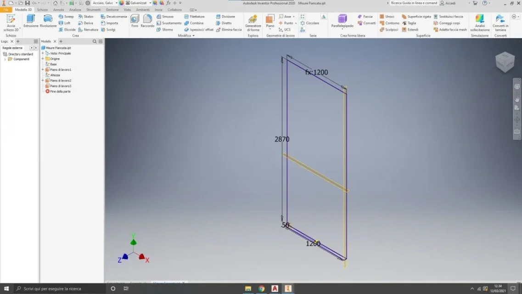Screen dimensions: 522x294
Task: Open Analisi sollecitazione simulation
Action: coord(479,22)
